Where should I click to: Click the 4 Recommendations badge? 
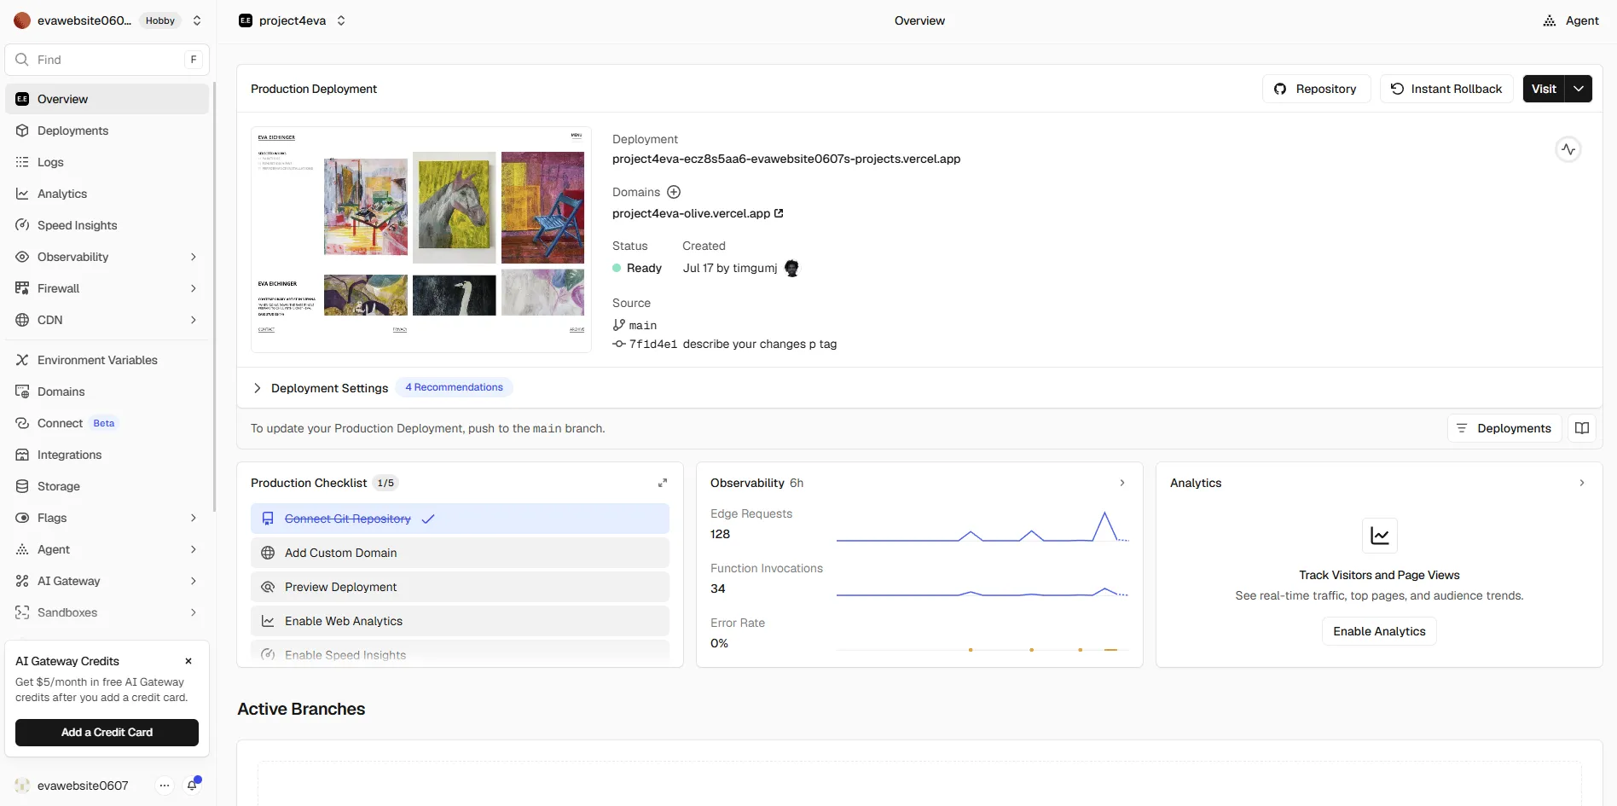454,387
